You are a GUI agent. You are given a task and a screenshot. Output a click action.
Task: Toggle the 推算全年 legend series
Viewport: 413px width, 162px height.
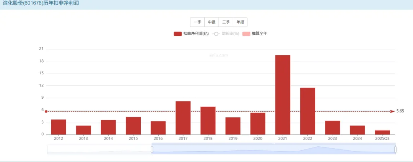tap(255, 34)
